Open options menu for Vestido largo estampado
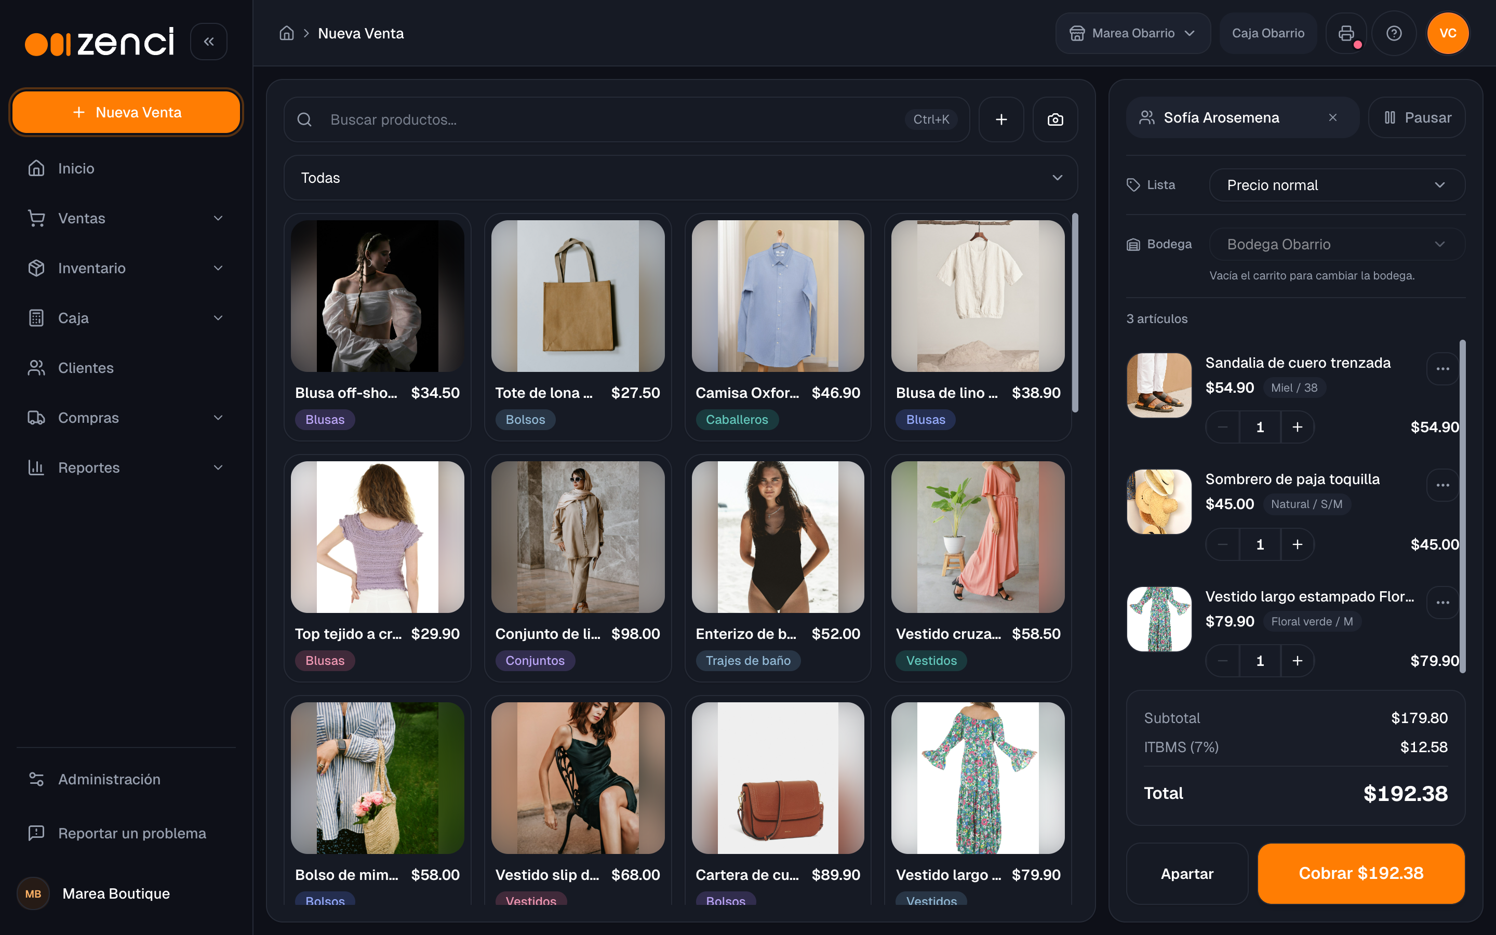This screenshot has width=1496, height=935. coord(1443,603)
